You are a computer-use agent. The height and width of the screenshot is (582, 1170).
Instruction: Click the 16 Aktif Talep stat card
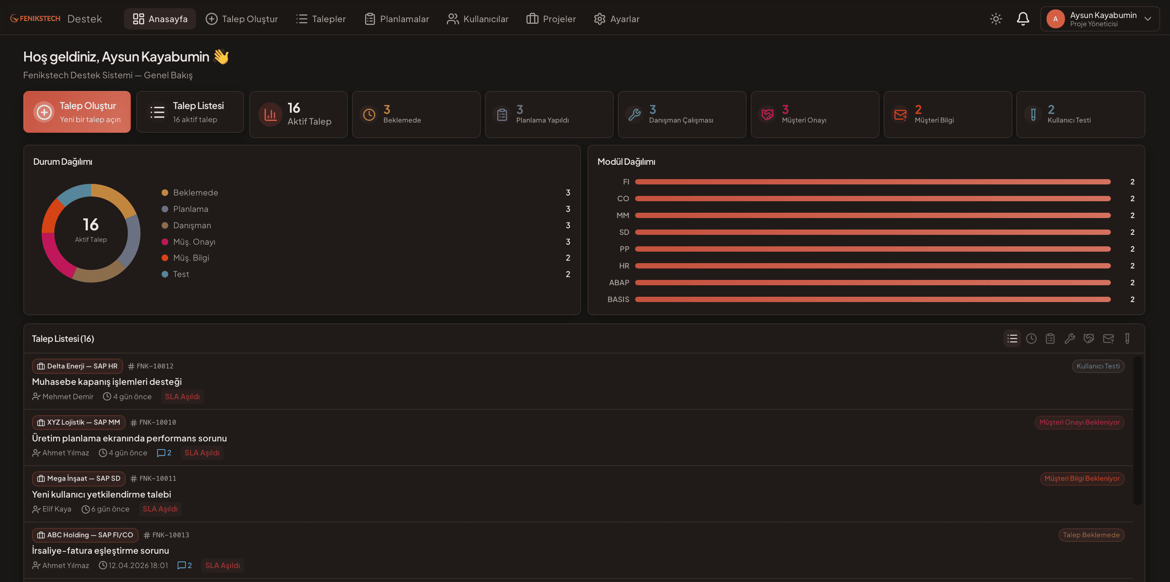click(x=298, y=114)
